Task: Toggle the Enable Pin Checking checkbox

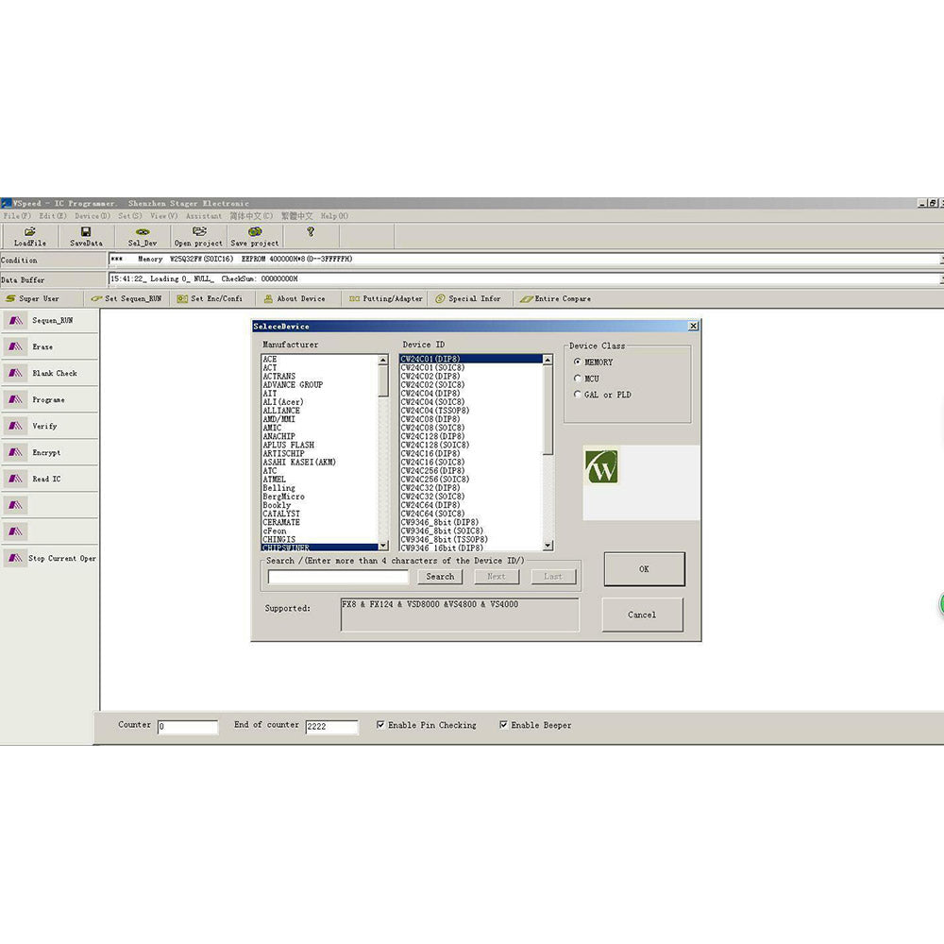Action: pyautogui.click(x=380, y=725)
